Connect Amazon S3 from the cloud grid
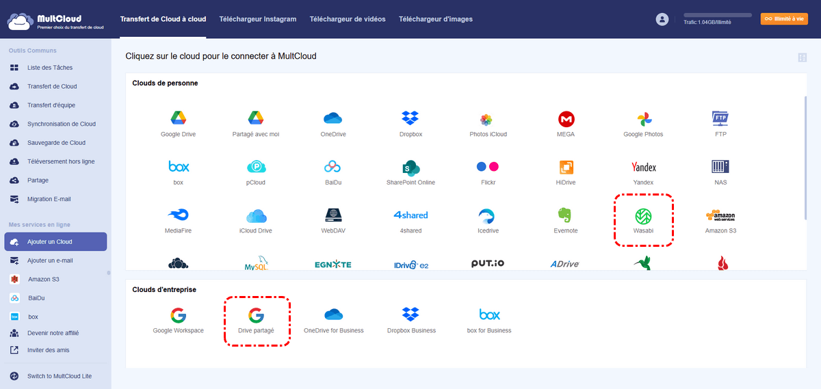This screenshot has width=821, height=389. 720,220
